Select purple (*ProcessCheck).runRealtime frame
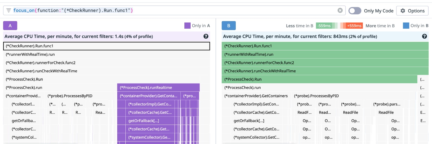 [x=158, y=87]
